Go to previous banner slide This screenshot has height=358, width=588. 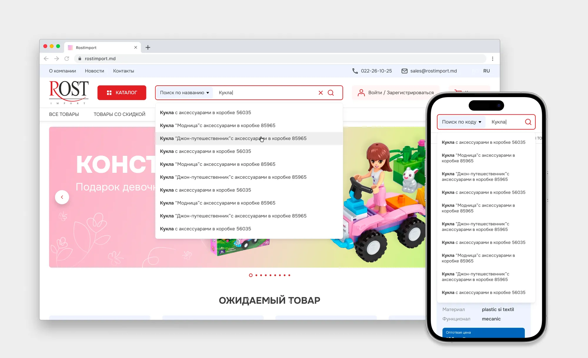(62, 197)
